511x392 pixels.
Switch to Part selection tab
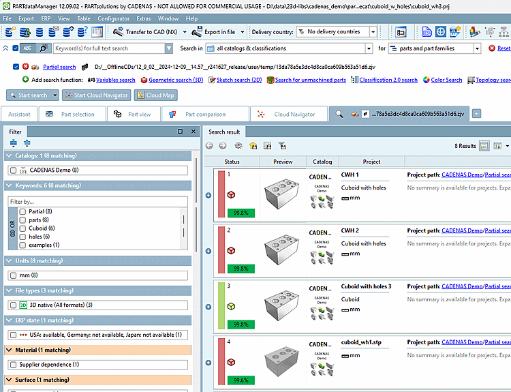[x=72, y=114]
